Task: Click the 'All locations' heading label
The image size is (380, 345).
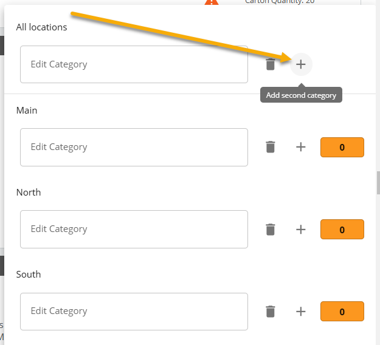Action: (42, 27)
